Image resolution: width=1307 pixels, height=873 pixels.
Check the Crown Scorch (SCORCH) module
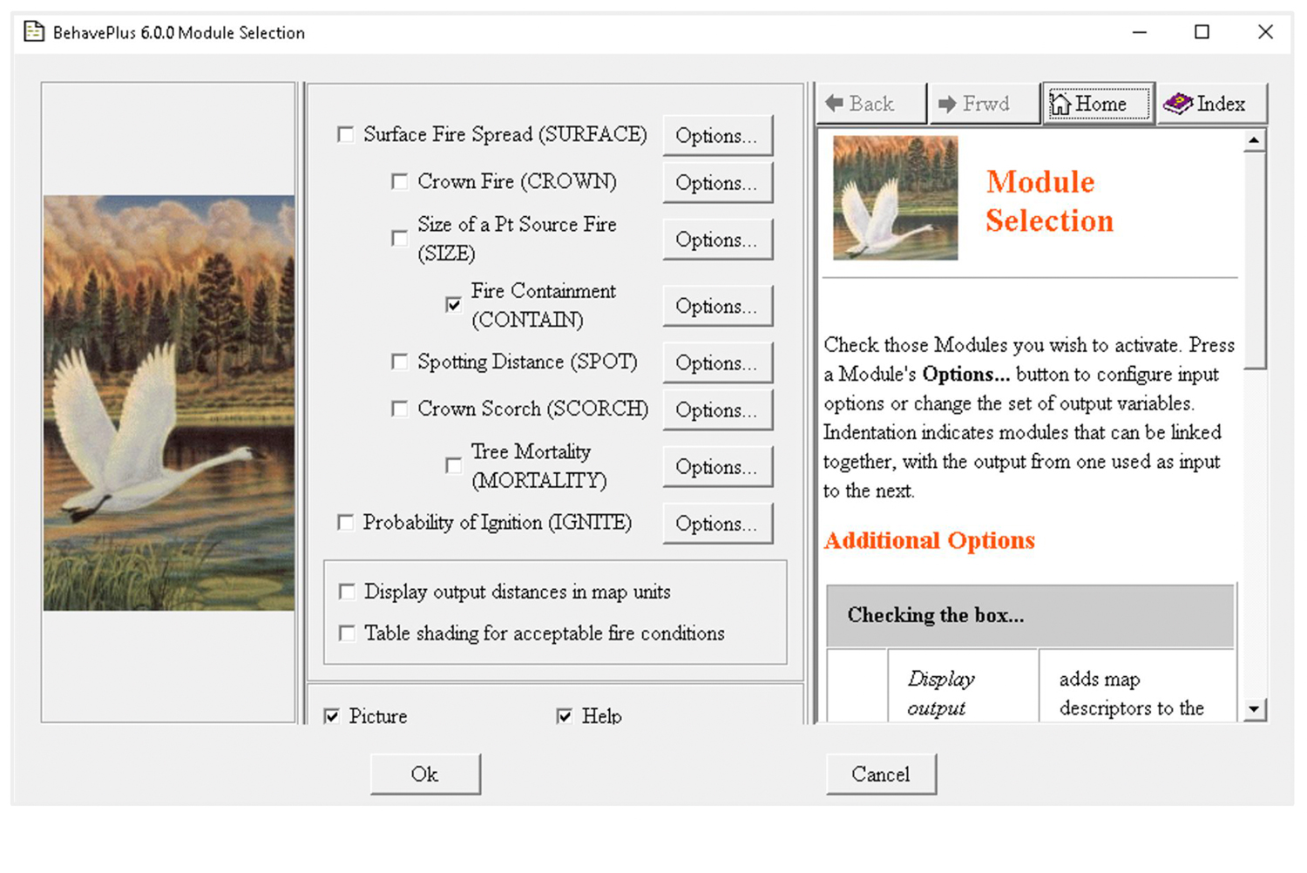pos(400,409)
